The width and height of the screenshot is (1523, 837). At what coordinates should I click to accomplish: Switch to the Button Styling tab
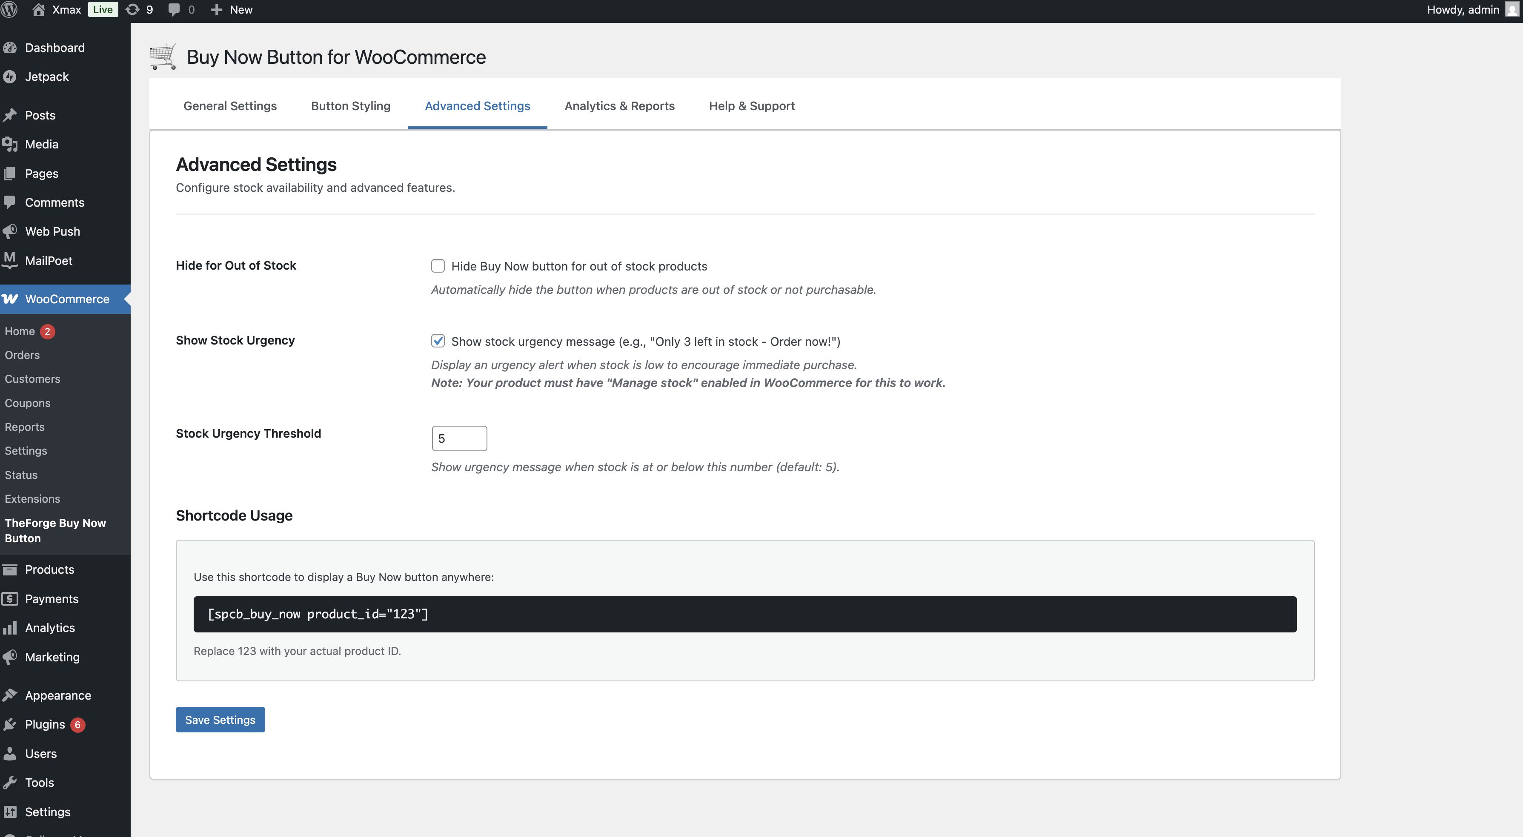(x=351, y=106)
